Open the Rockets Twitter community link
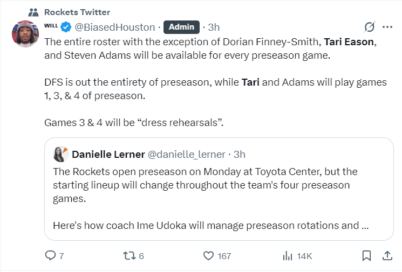The image size is (402, 272). (77, 12)
